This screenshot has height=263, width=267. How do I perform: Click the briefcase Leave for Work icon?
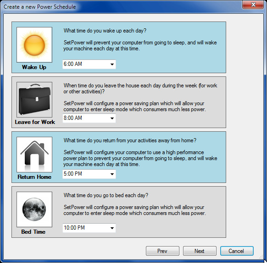pyautogui.click(x=34, y=100)
